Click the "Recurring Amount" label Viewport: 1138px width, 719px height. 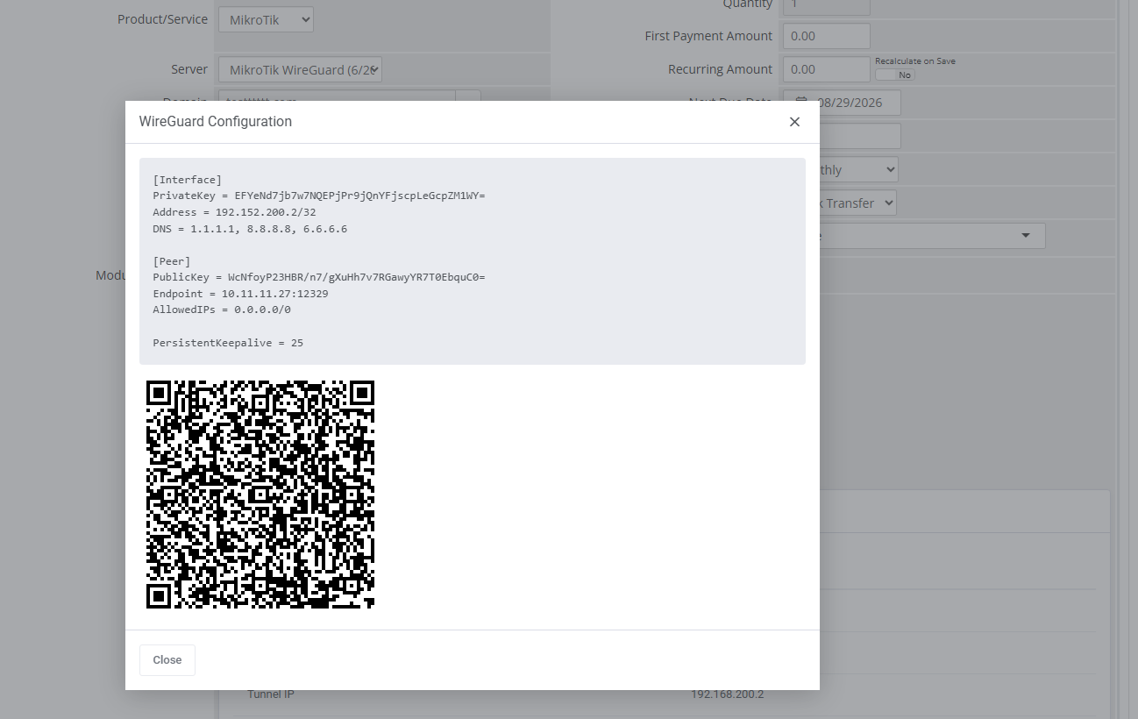(x=721, y=69)
